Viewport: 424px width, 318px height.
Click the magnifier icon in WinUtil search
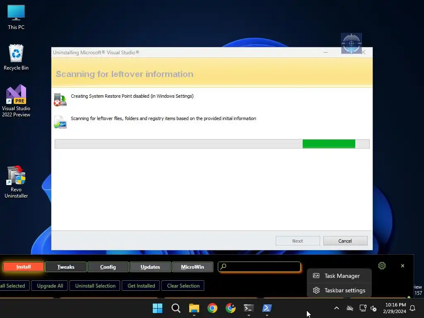coord(223,267)
